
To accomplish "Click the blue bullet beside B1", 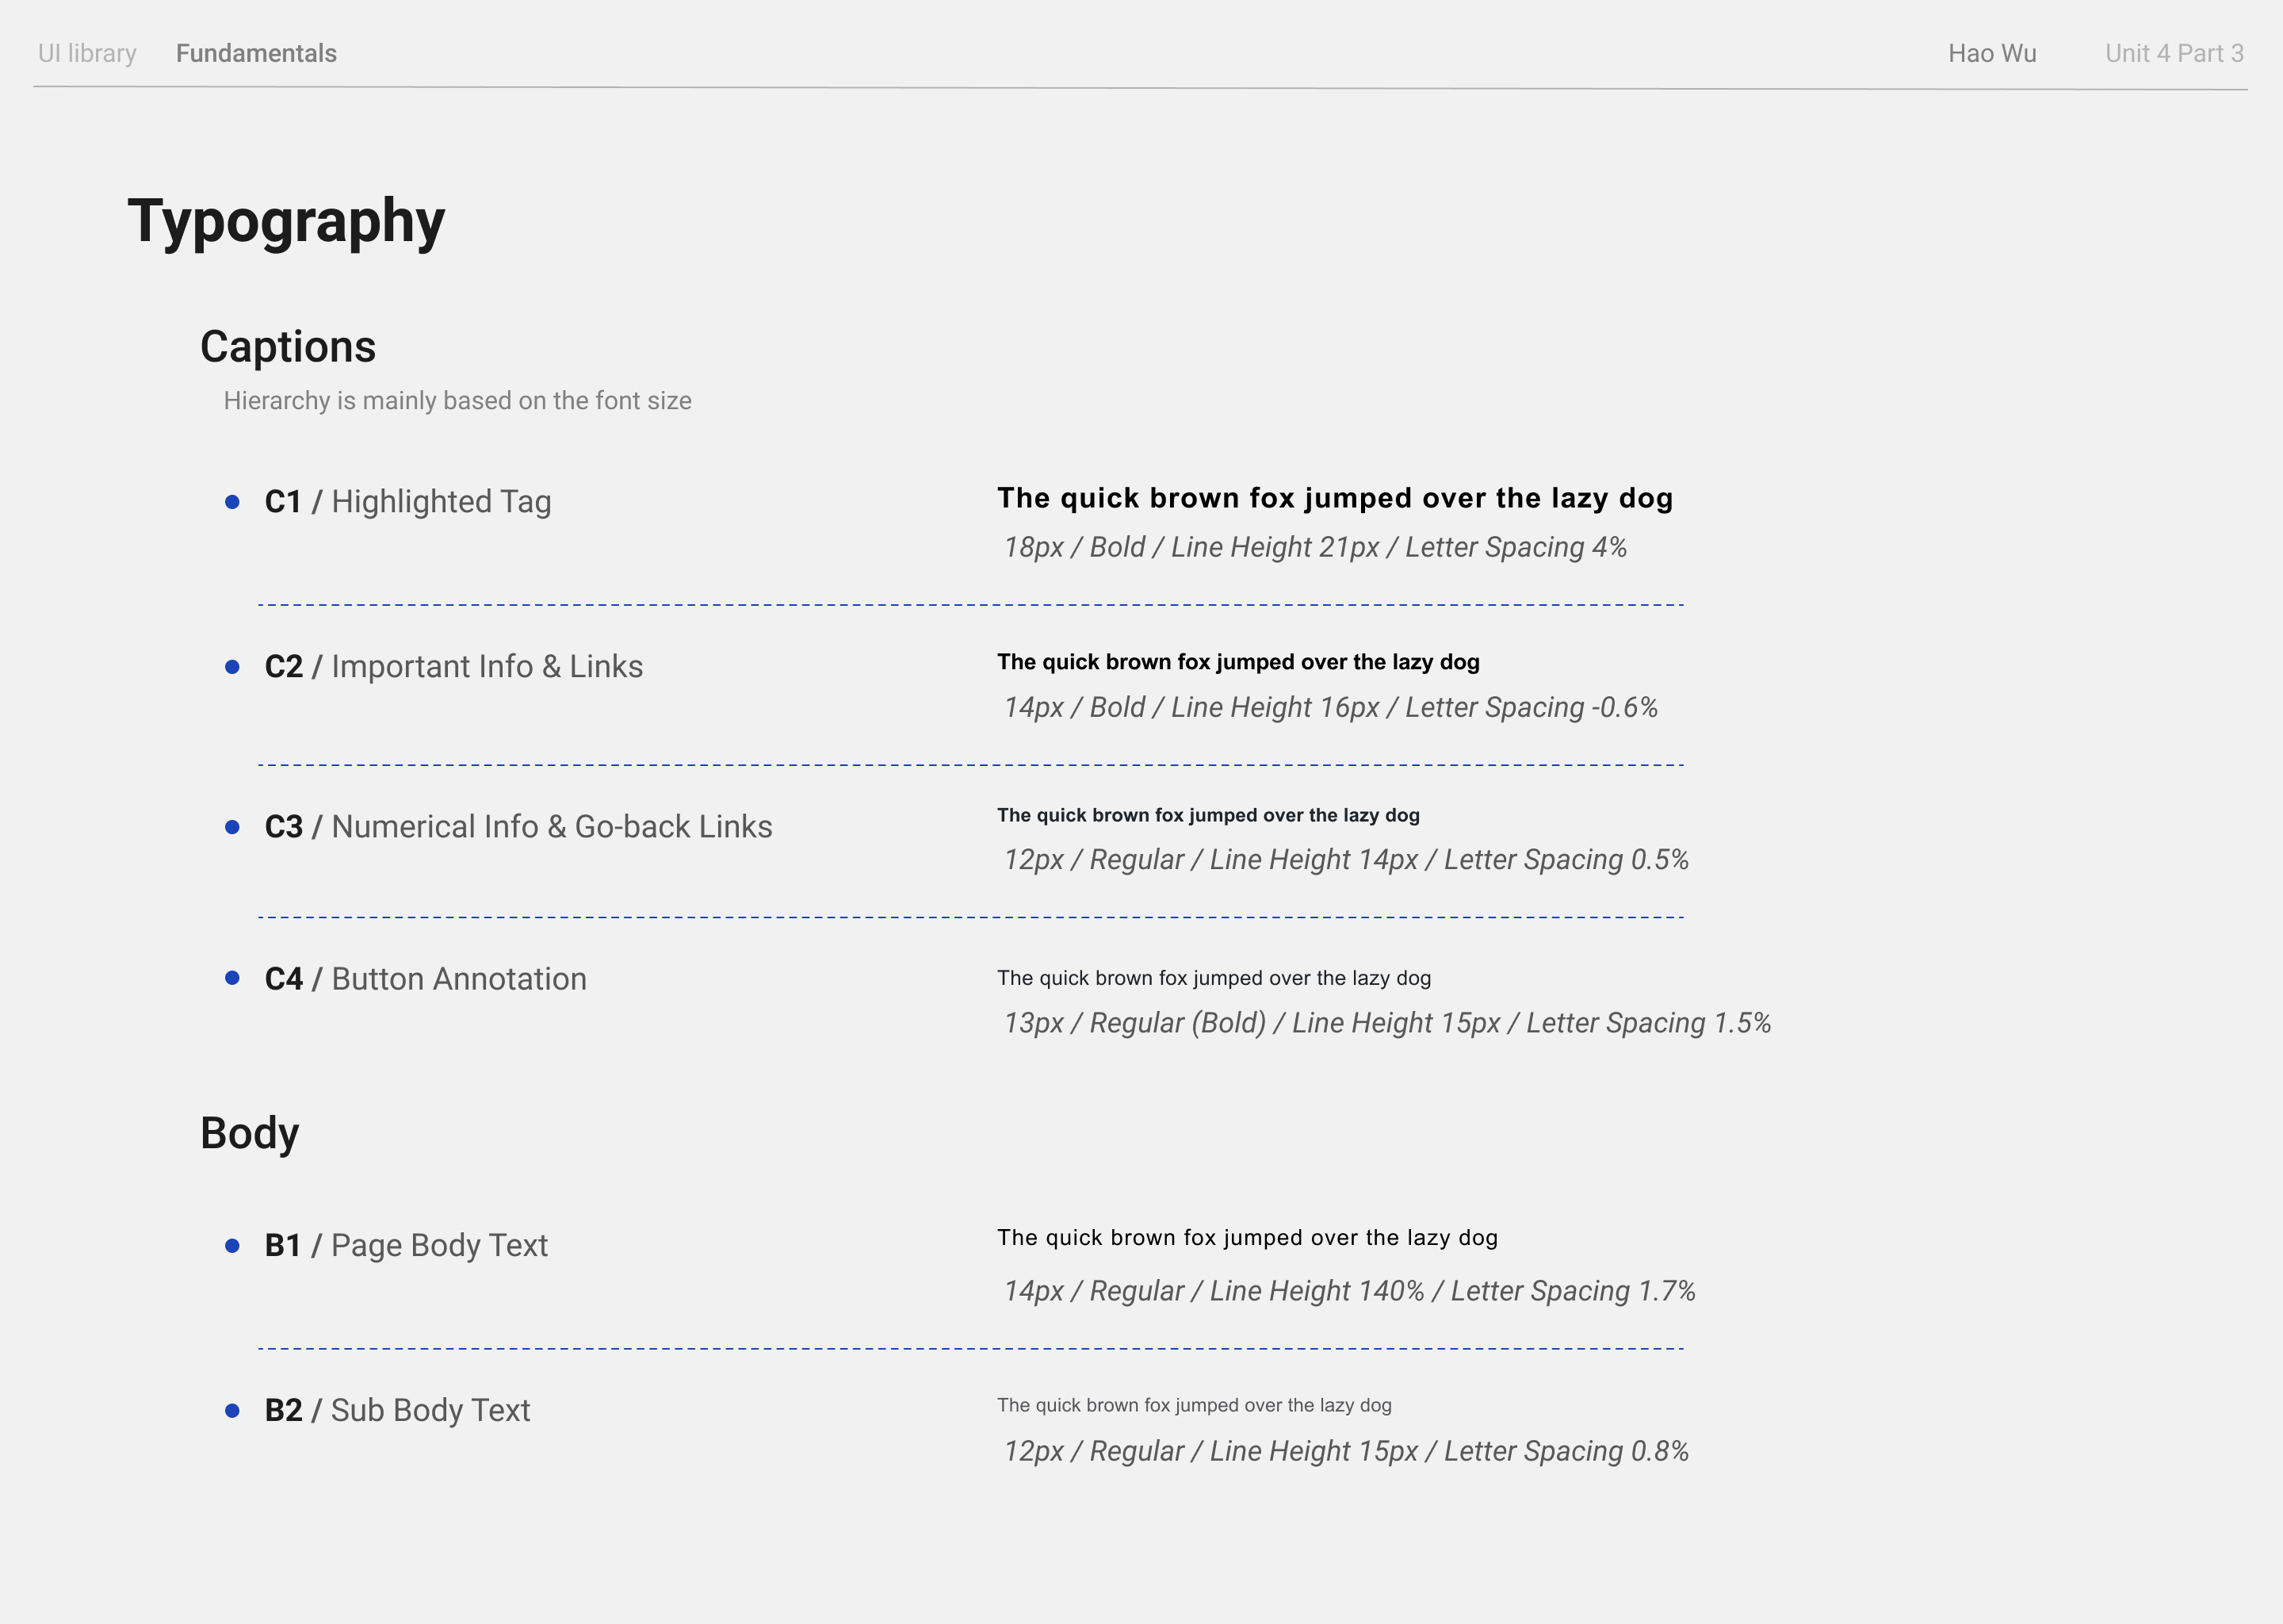I will click(x=233, y=1246).
